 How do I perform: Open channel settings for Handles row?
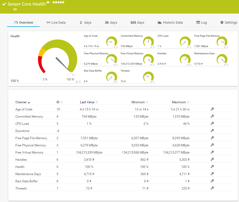tap(212, 159)
